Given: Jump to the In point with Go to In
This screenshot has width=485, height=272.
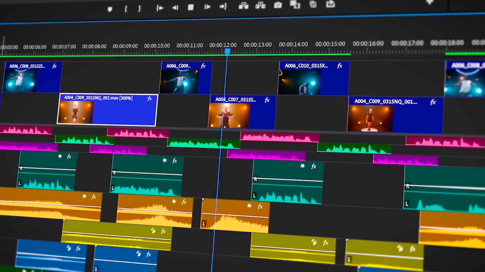Looking at the screenshot, I should pyautogui.click(x=160, y=8).
